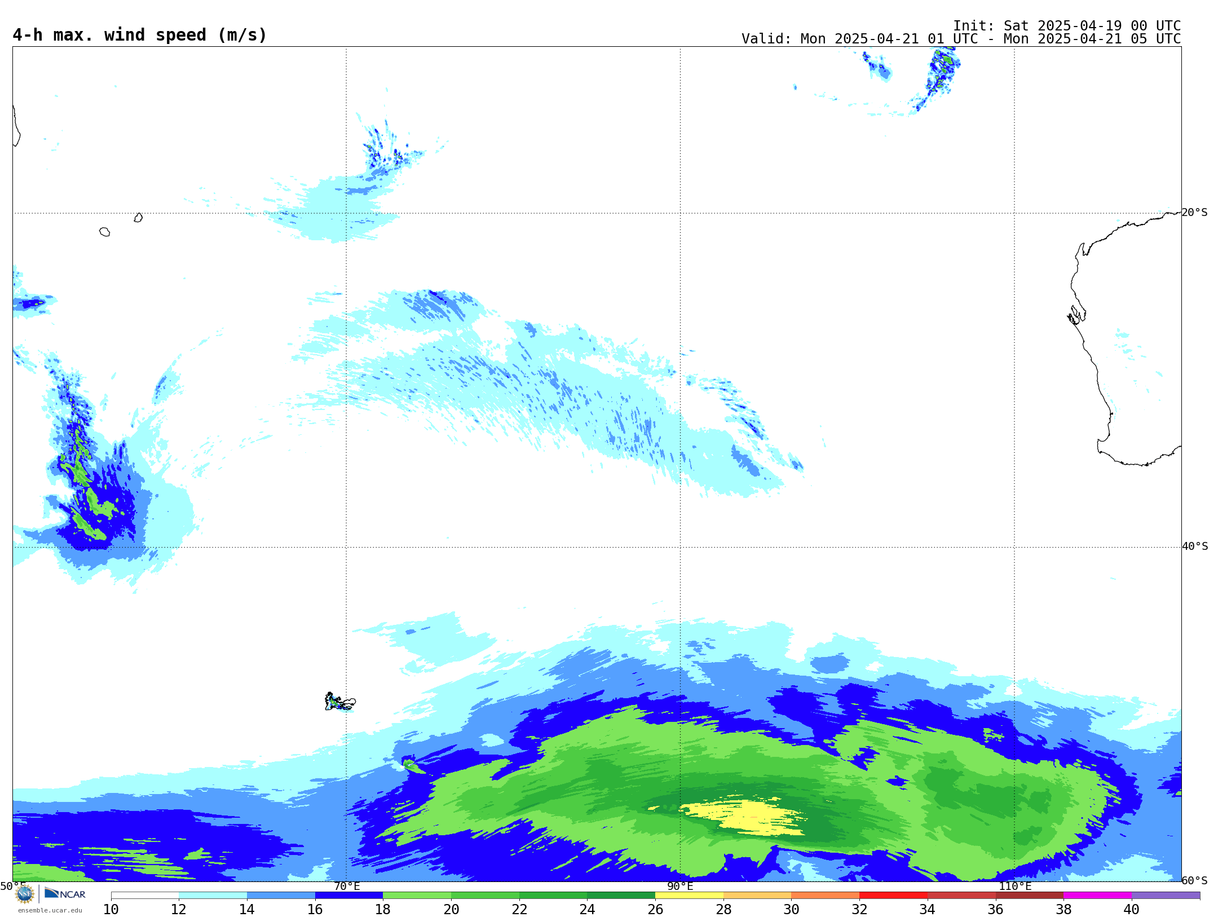
Task: Click the white 10-12 colorbar segment
Action: [x=145, y=896]
